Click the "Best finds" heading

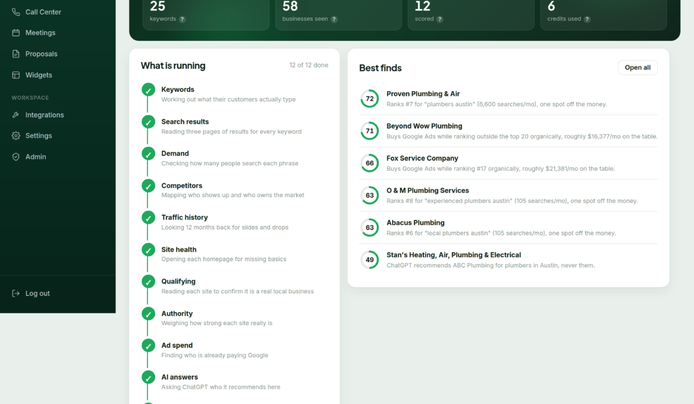[x=381, y=68]
